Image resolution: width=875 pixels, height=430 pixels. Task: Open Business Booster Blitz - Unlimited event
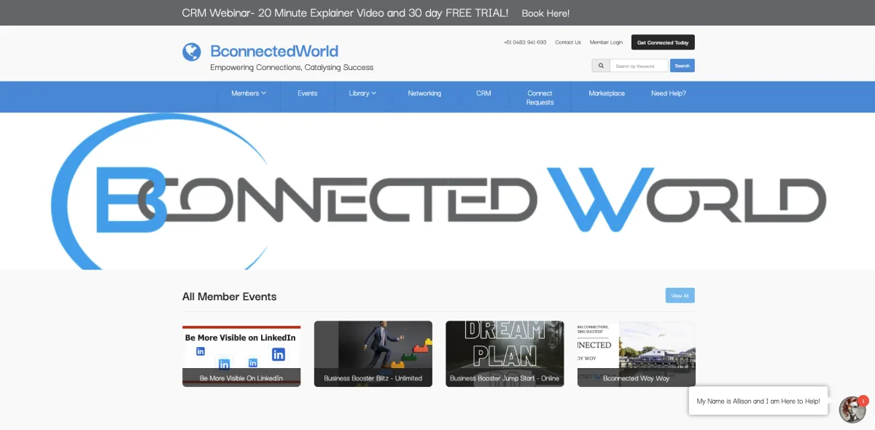click(373, 354)
